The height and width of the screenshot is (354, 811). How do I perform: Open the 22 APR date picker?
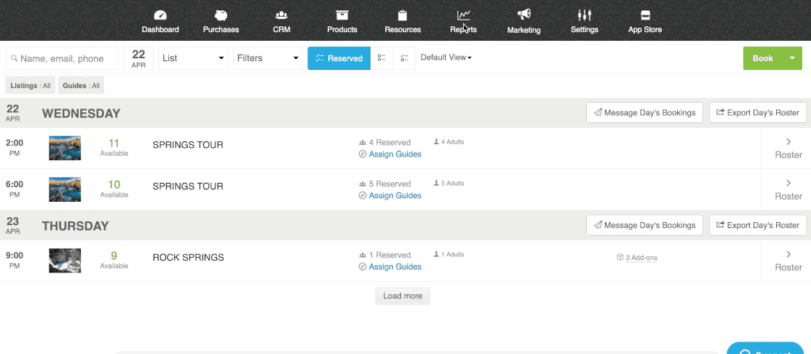pos(138,58)
